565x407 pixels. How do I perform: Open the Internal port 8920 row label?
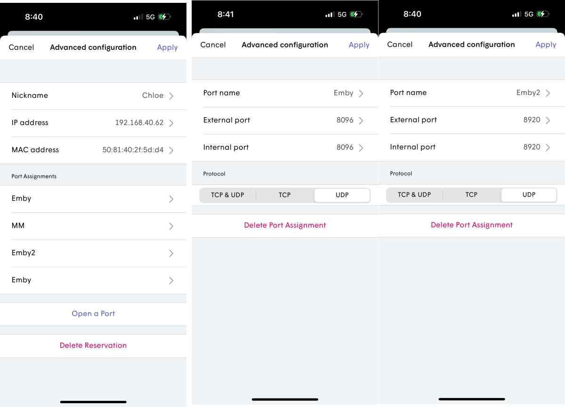pyautogui.click(x=413, y=147)
